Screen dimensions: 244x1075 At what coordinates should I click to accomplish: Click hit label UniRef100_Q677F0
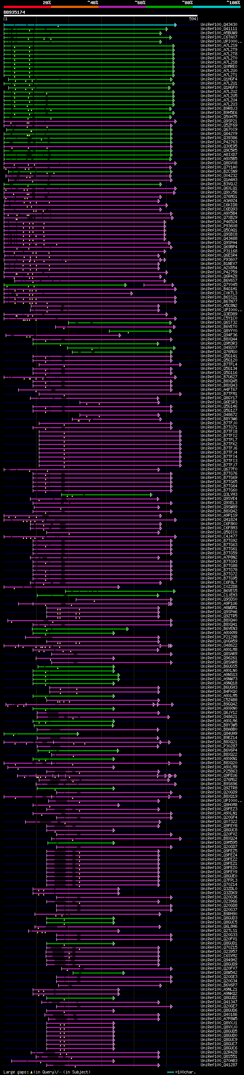point(219,469)
